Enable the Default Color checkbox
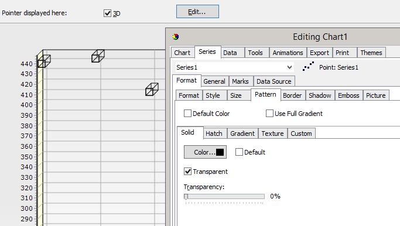The height and width of the screenshot is (226, 400). [x=187, y=113]
